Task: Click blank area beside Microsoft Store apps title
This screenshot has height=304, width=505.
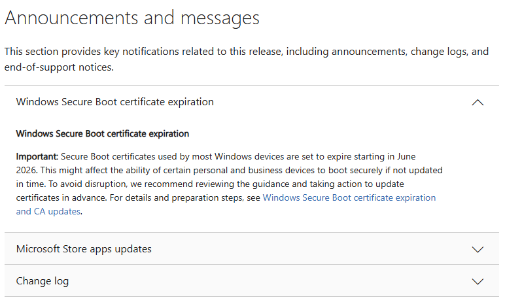Action: point(294,249)
